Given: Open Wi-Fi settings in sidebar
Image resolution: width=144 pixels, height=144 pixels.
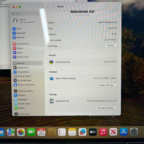Looking at the screenshot, I should tap(17, 29).
